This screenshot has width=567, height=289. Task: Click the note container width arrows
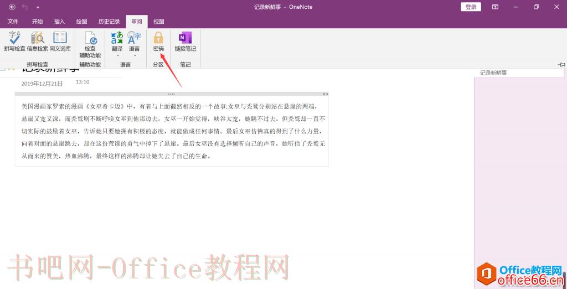pyautogui.click(x=326, y=94)
